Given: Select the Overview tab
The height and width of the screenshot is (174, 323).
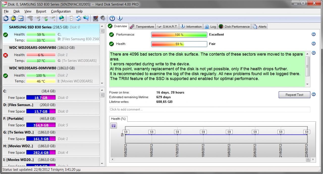Looking at the screenshot, I should click(118, 26).
